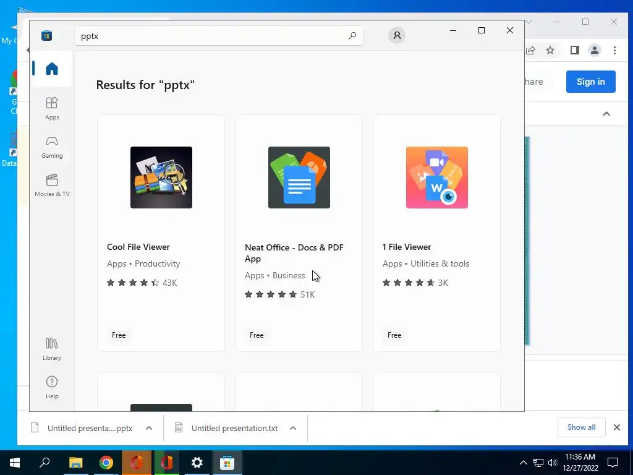Click the Microsoft Store logo icon
Screen dimensions: 633x475
pos(46,36)
